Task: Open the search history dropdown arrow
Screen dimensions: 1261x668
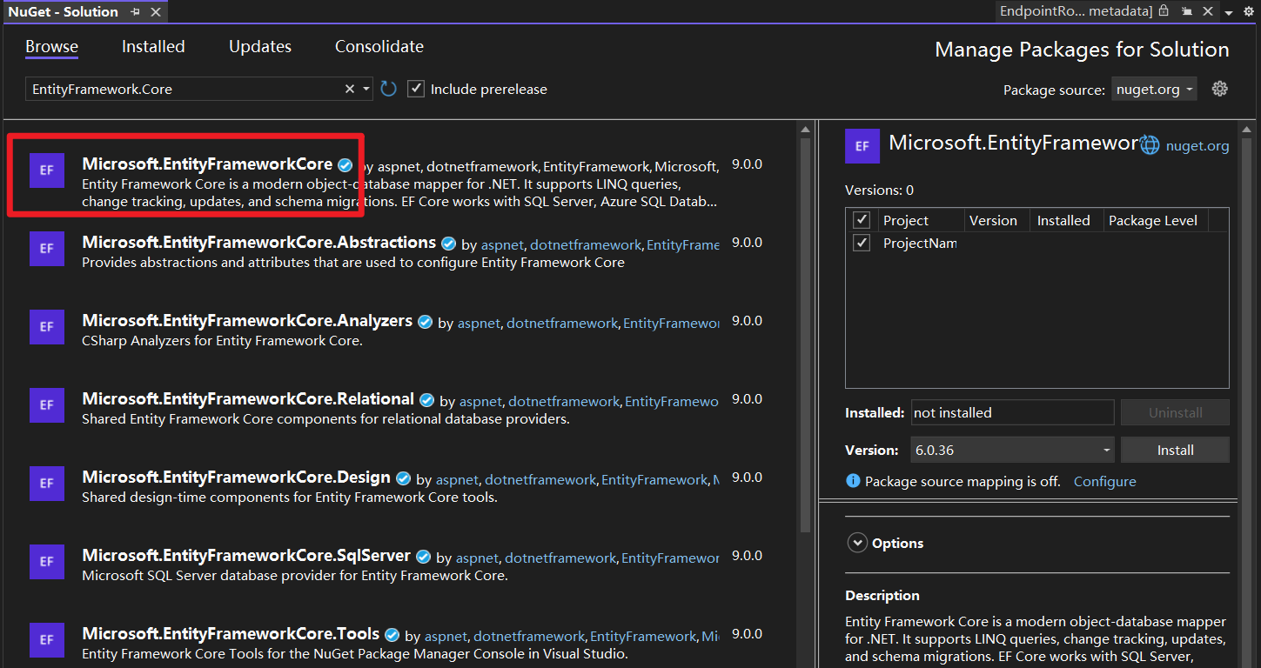Action: tap(366, 89)
